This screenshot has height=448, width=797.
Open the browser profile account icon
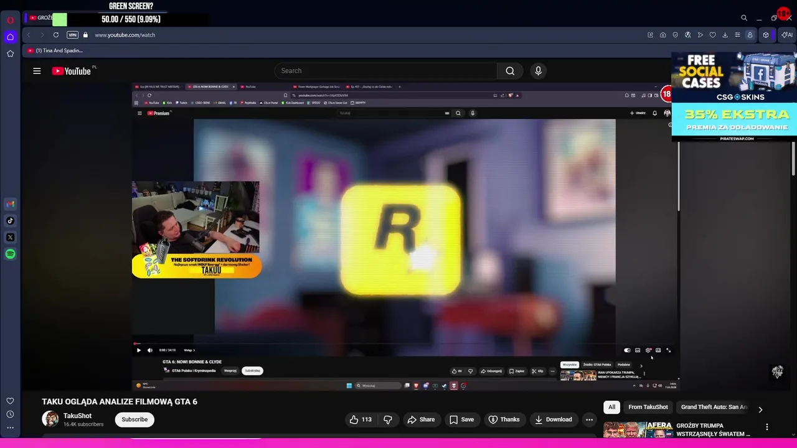pyautogui.click(x=750, y=35)
